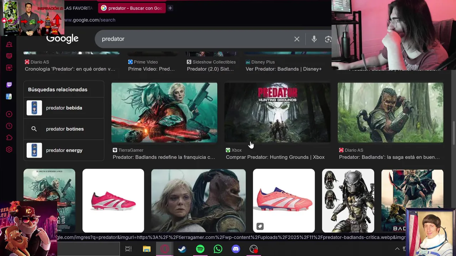Open OBS Studio from the taskbar
Image resolution: width=456 pixels, height=256 pixels.
pyautogui.click(x=254, y=249)
